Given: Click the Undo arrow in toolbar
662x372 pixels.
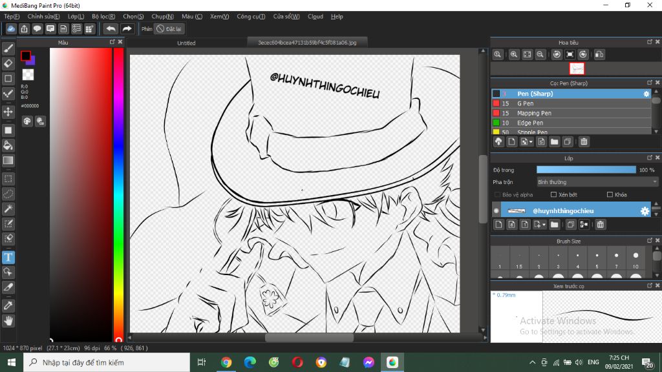Looking at the screenshot, I should tap(111, 28).
